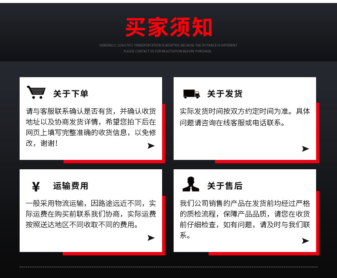Click the dotted divider line at bottom
The width and height of the screenshot is (337, 278).
click(168, 267)
